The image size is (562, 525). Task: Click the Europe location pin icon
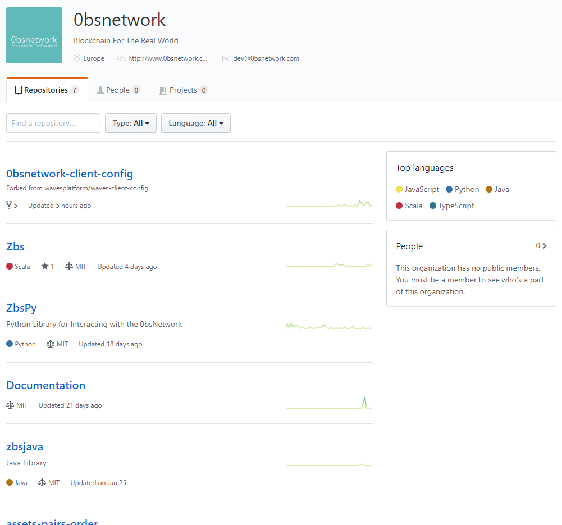(77, 58)
